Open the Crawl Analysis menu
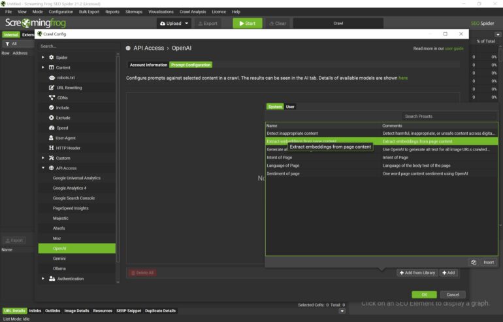 tap(193, 12)
